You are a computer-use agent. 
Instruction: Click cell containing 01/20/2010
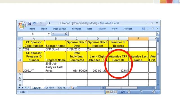pos(77,49)
